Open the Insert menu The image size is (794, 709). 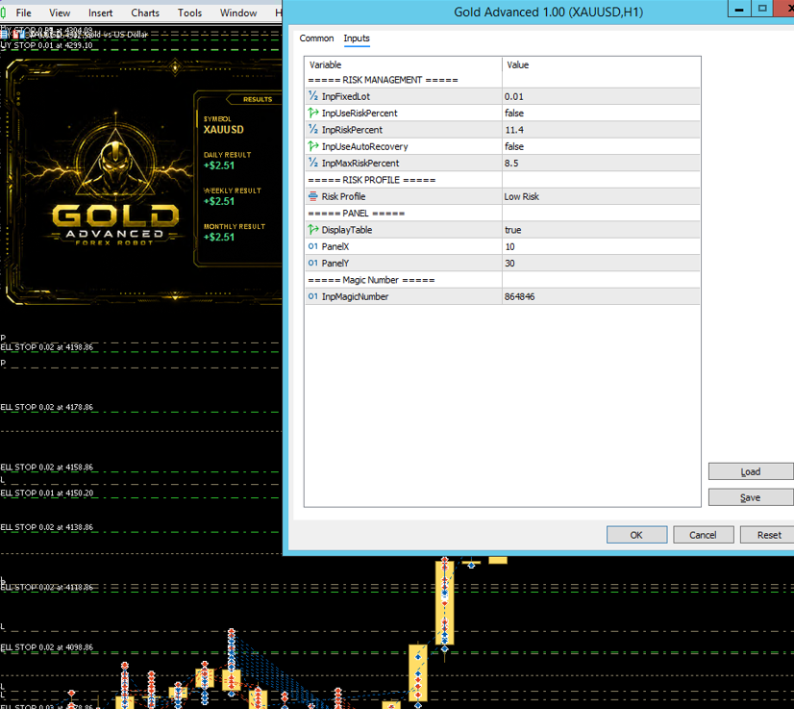[100, 13]
